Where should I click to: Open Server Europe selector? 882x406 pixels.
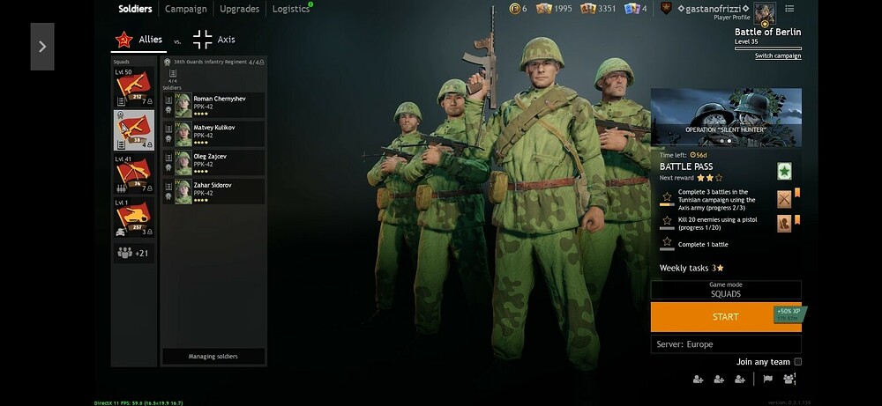click(x=726, y=344)
